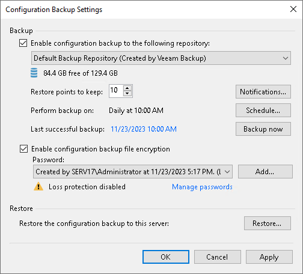Image resolution: width=303 pixels, height=274 pixels.
Task: Click the Restore... button
Action: (268, 224)
